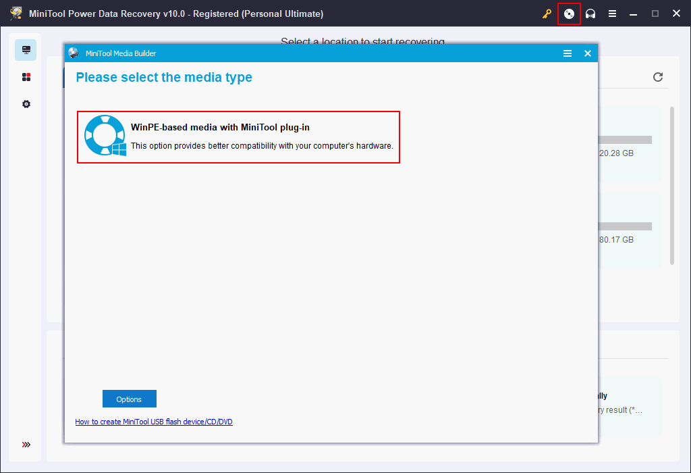Click the Options button

(129, 399)
